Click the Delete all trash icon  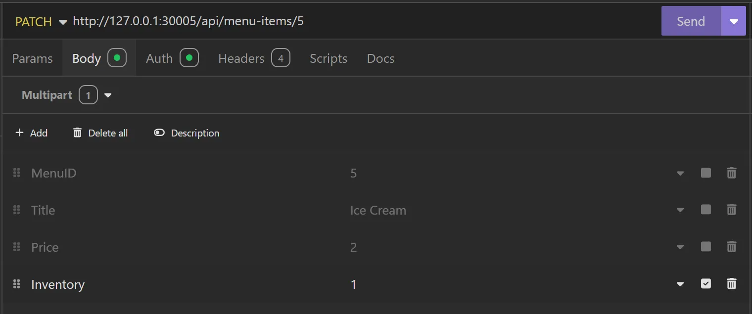[77, 133]
